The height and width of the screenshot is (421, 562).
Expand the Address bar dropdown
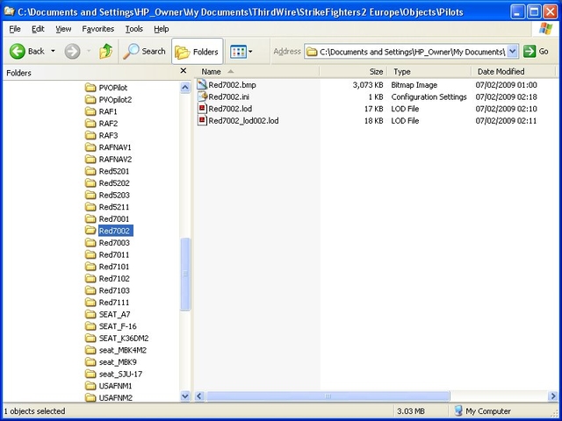(513, 52)
